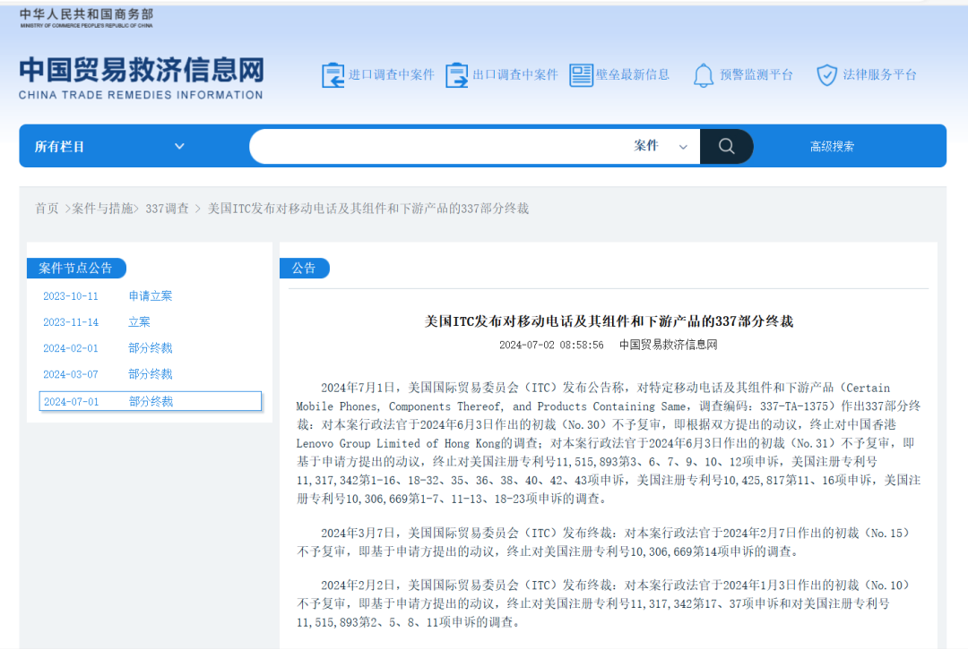Expand the 所有栏目 dropdown
The width and height of the screenshot is (968, 649).
(x=109, y=147)
